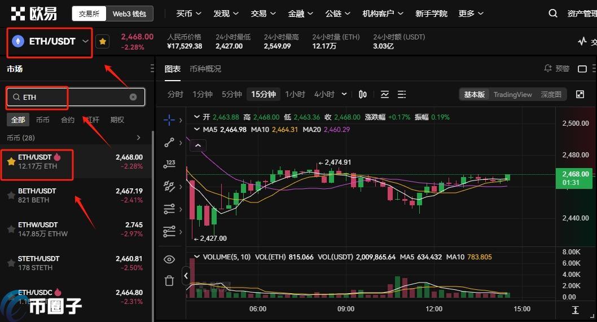Select the 123 wave annotation tool
The width and height of the screenshot is (597, 322).
pos(169,164)
